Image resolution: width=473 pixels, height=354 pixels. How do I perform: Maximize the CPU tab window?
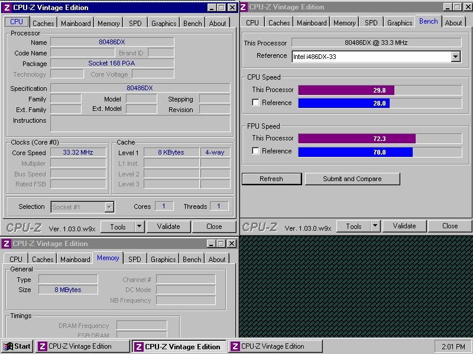click(x=222, y=8)
